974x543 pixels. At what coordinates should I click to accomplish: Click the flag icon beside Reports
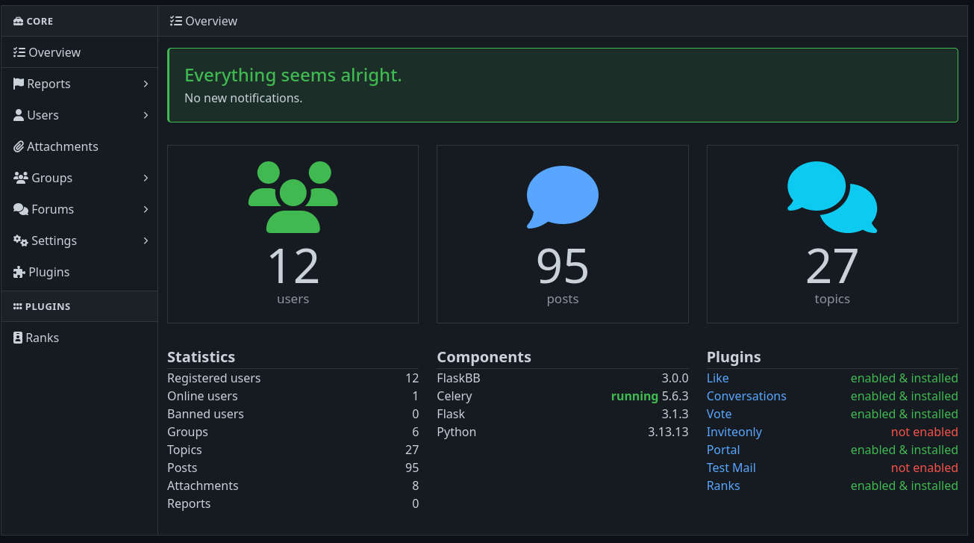coord(19,84)
